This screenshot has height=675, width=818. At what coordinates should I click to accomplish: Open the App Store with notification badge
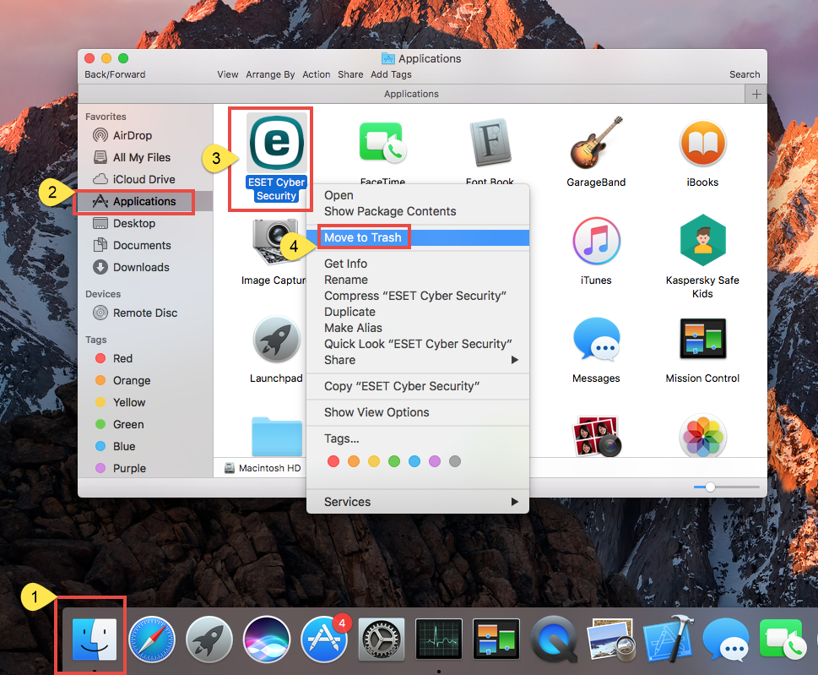(x=323, y=640)
